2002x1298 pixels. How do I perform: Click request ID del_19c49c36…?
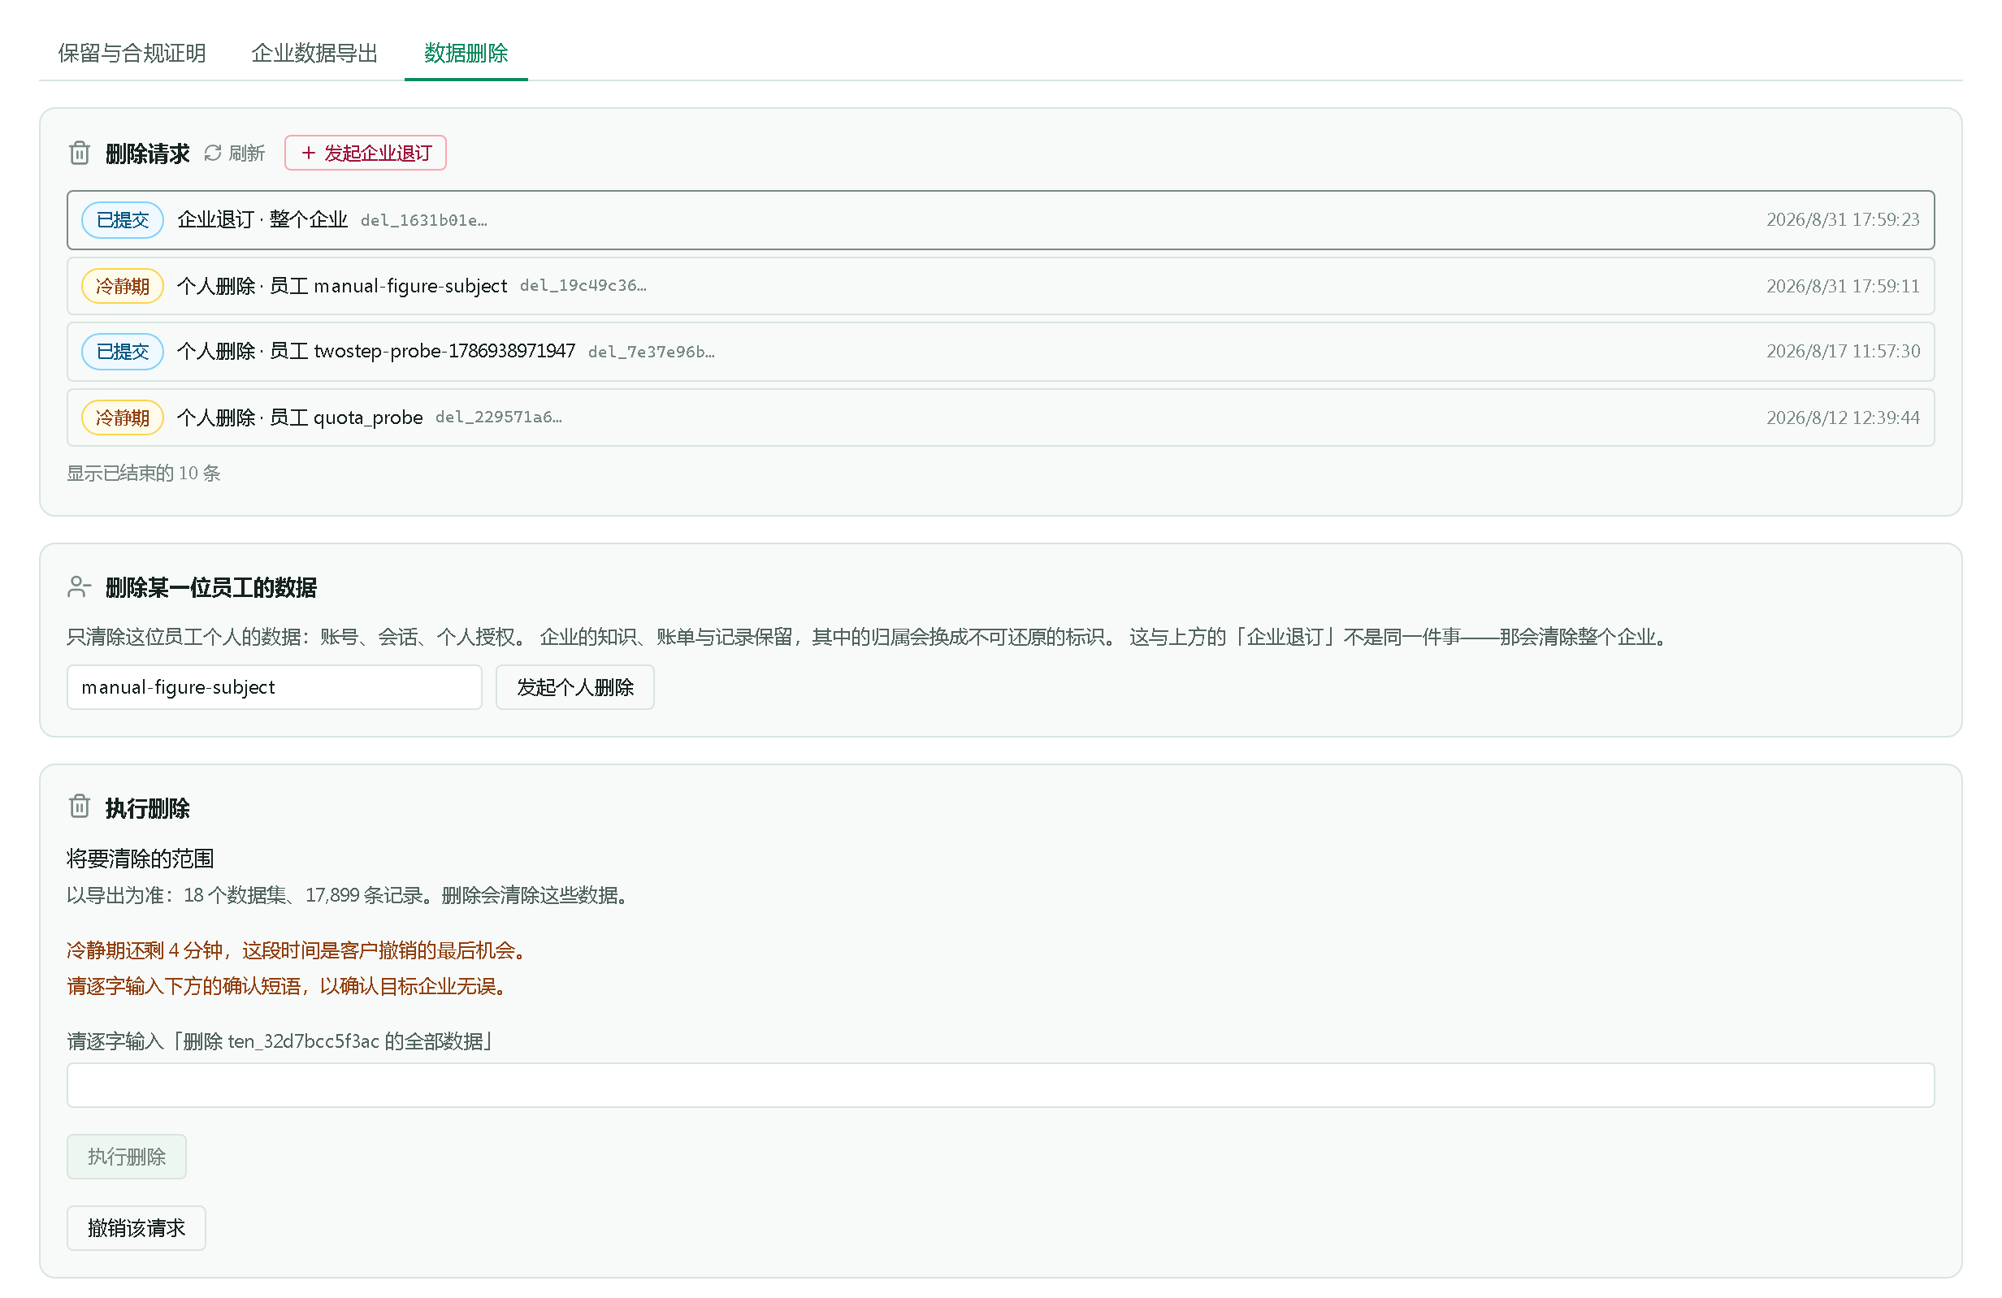tap(583, 286)
